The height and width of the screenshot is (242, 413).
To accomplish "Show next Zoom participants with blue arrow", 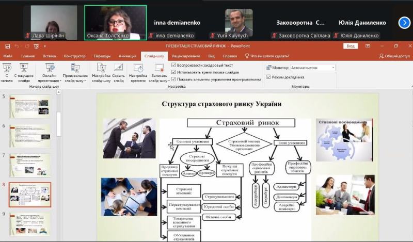I will tap(404, 23).
